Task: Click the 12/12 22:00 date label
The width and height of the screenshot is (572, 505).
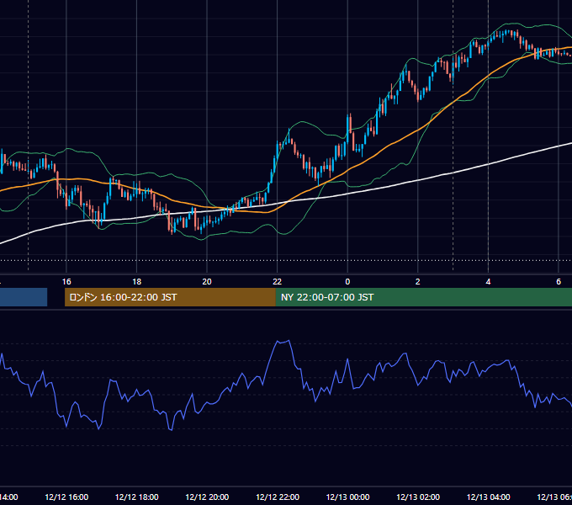Action: click(278, 497)
